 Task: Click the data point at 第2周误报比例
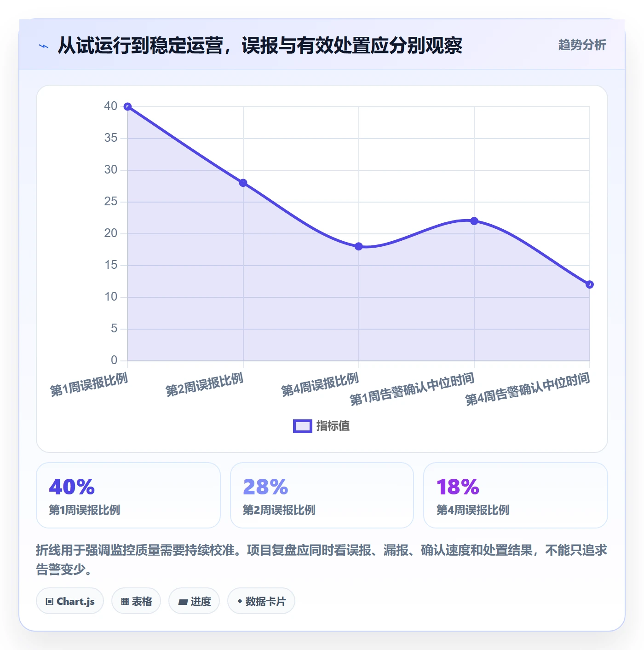pos(243,183)
